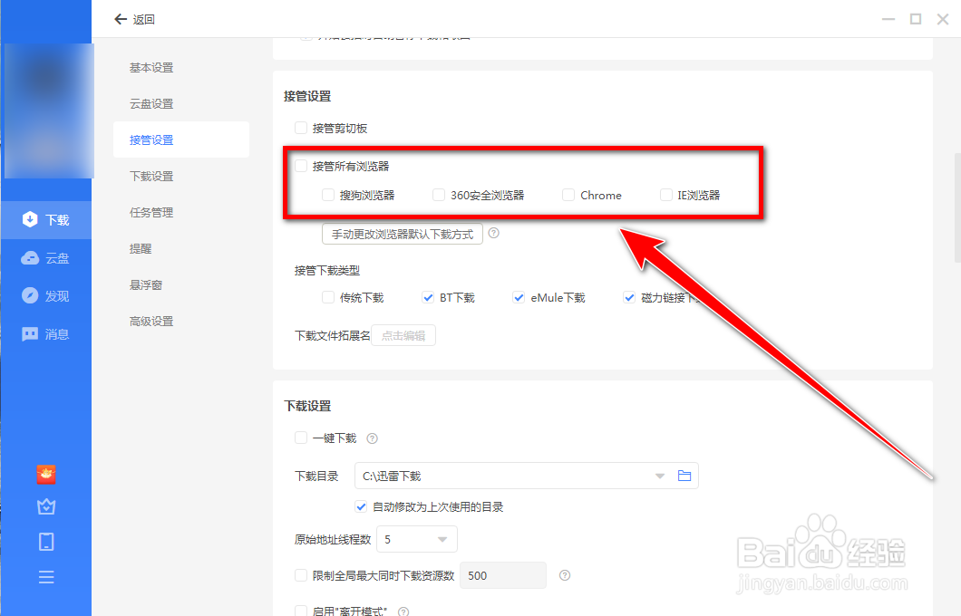Click 点击编辑 for file extensions

click(x=403, y=335)
